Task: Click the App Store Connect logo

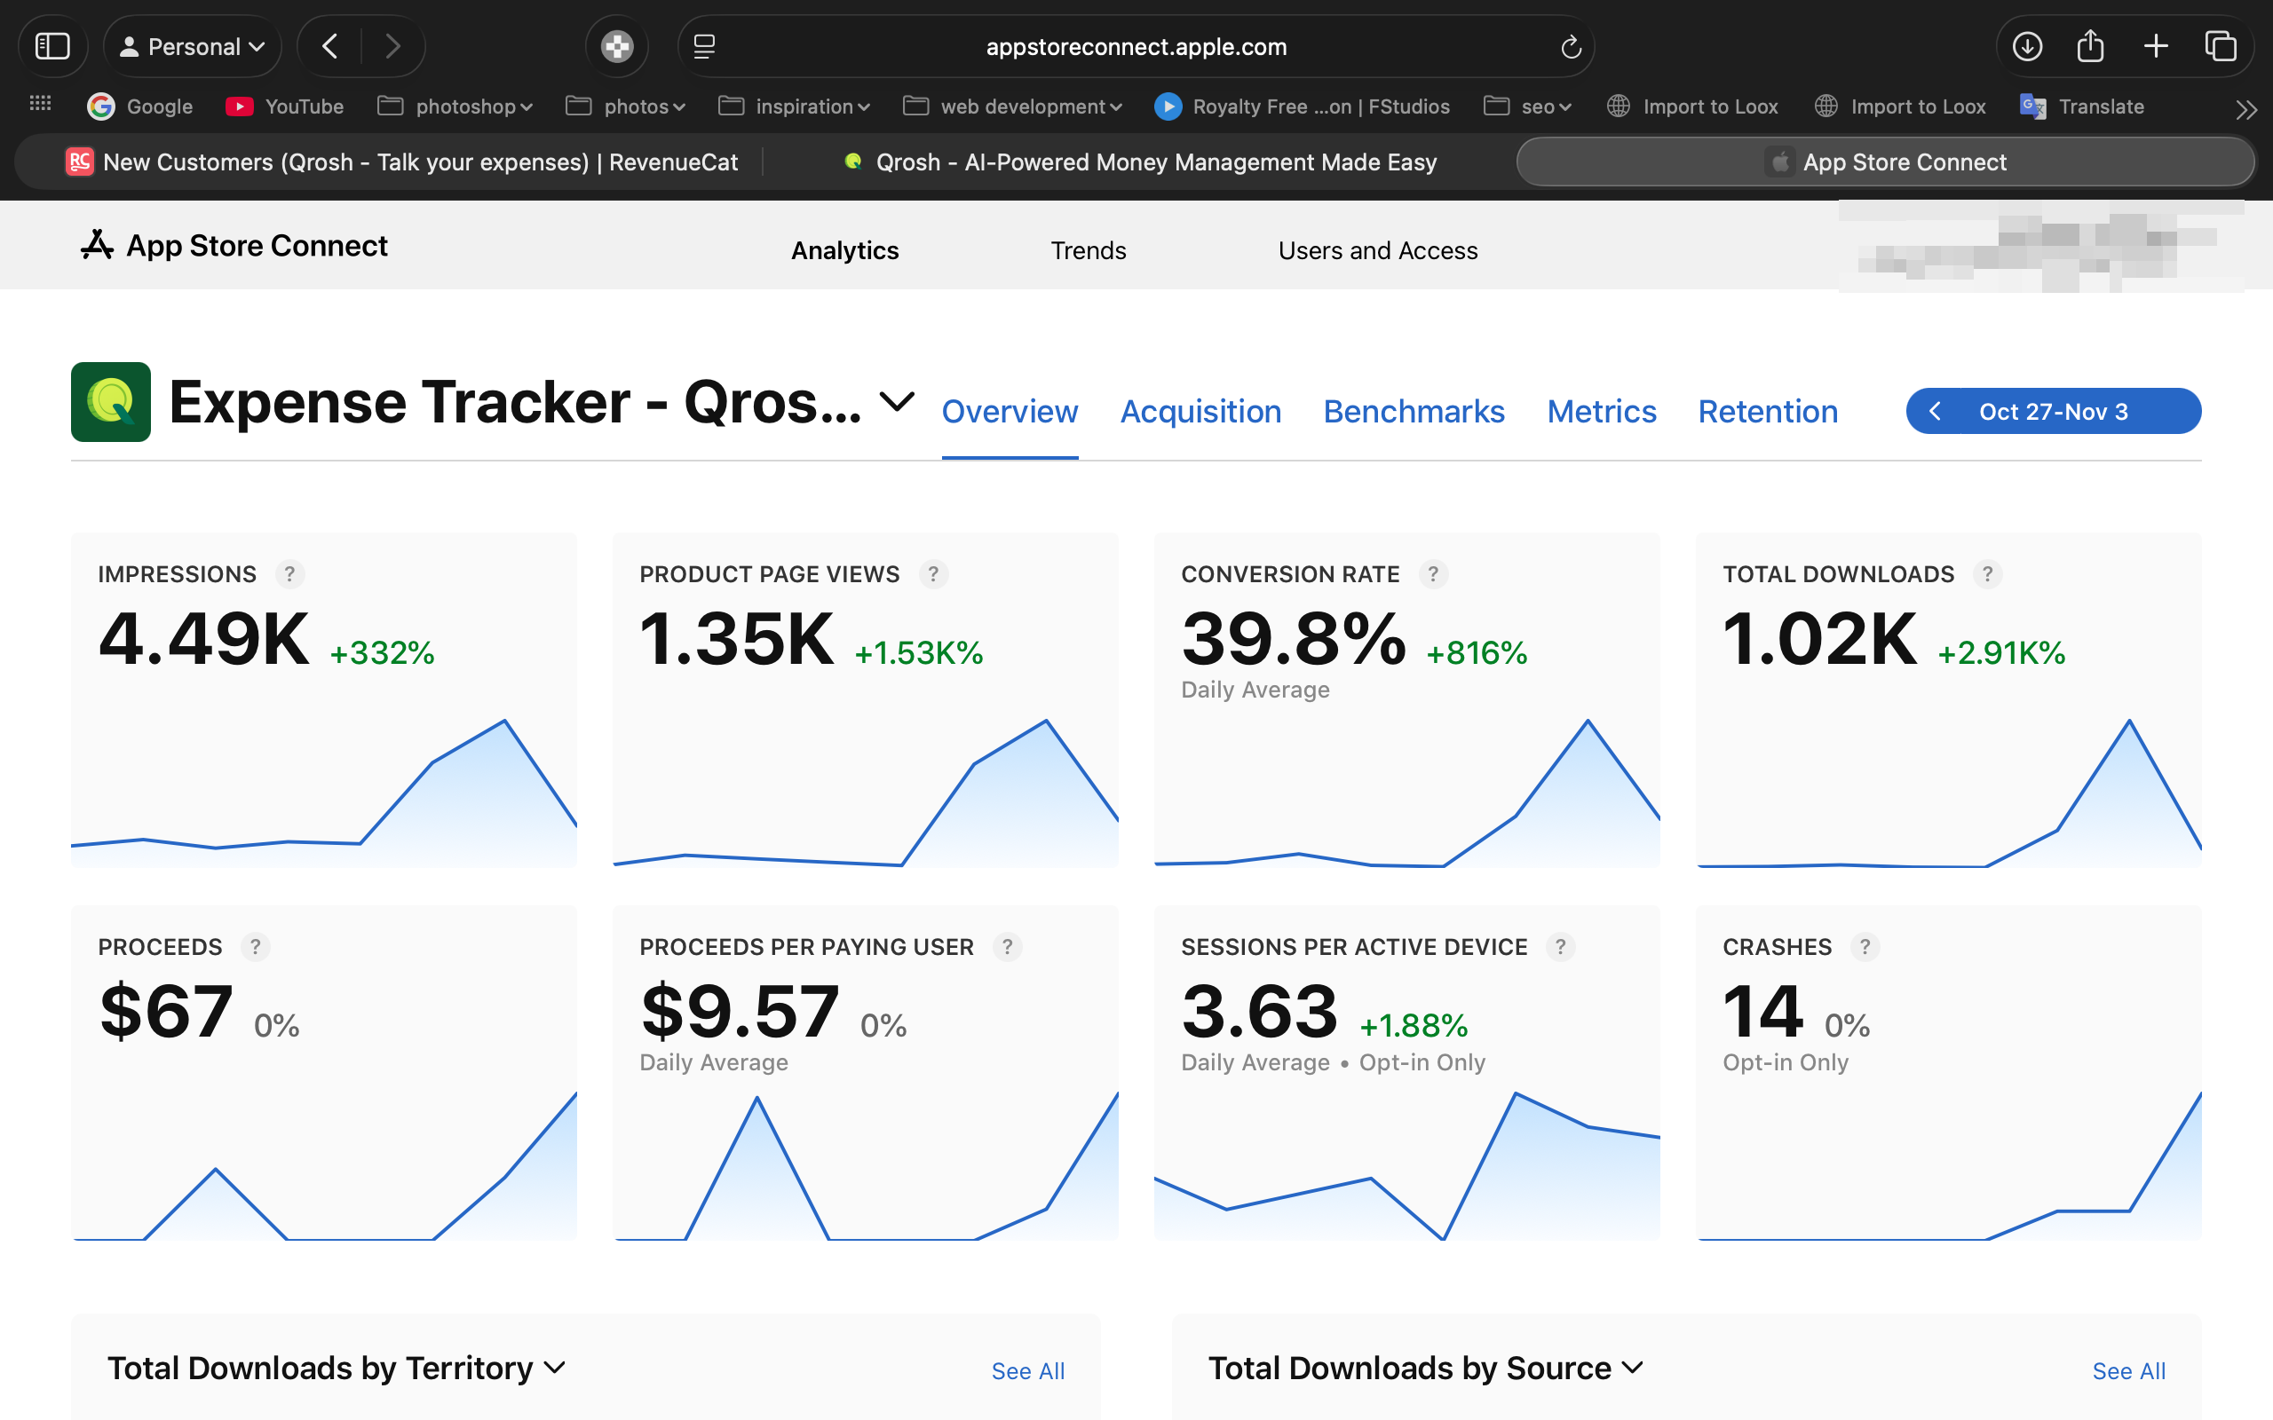Action: pos(97,245)
